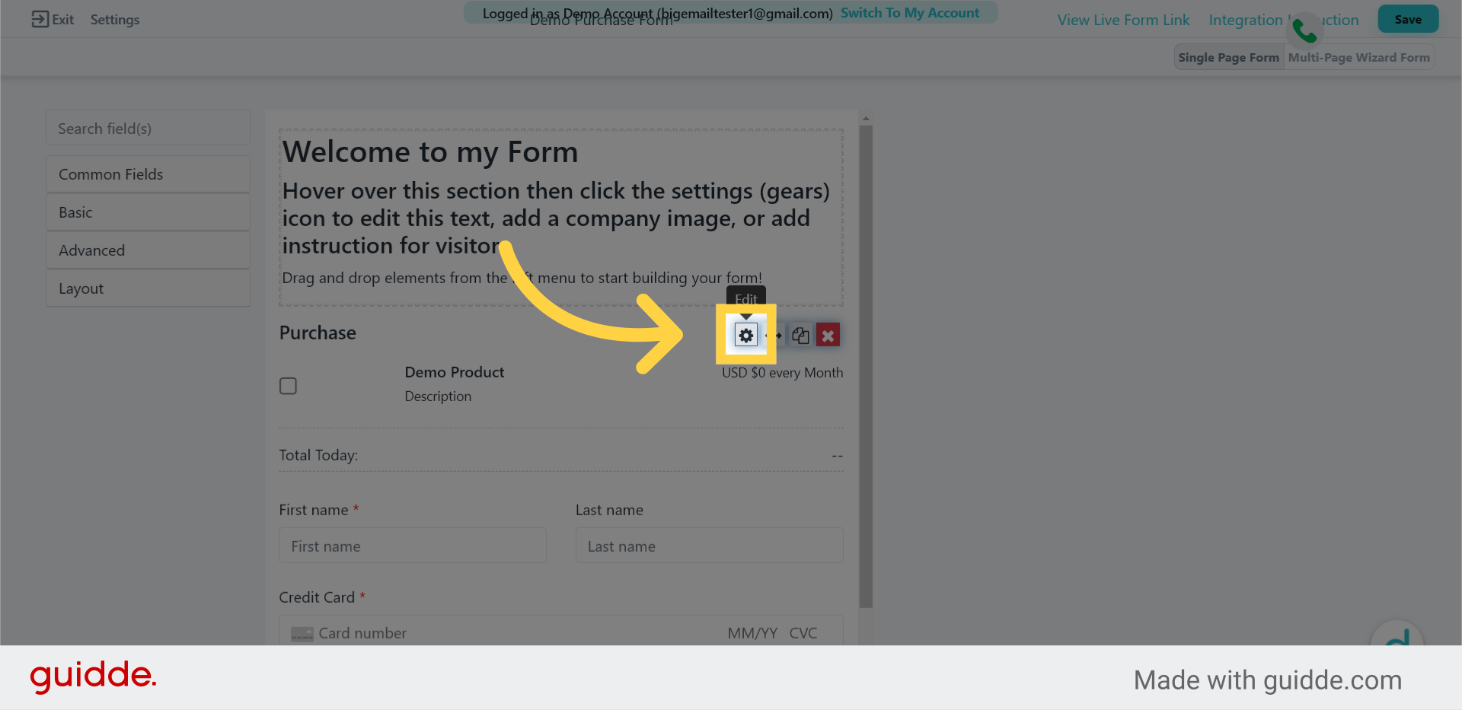Click the green phone icon
This screenshot has height=710, width=1462.
pos(1304,30)
